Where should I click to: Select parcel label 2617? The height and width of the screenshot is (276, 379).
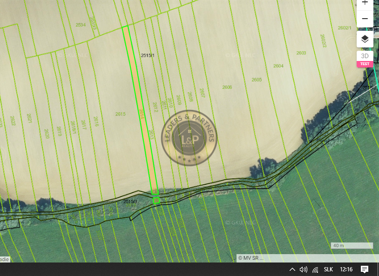[x=84, y=125]
